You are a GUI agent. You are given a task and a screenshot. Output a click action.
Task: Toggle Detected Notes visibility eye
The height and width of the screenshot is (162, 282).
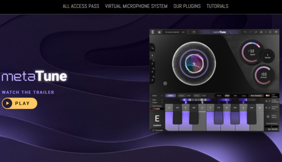tap(267, 107)
